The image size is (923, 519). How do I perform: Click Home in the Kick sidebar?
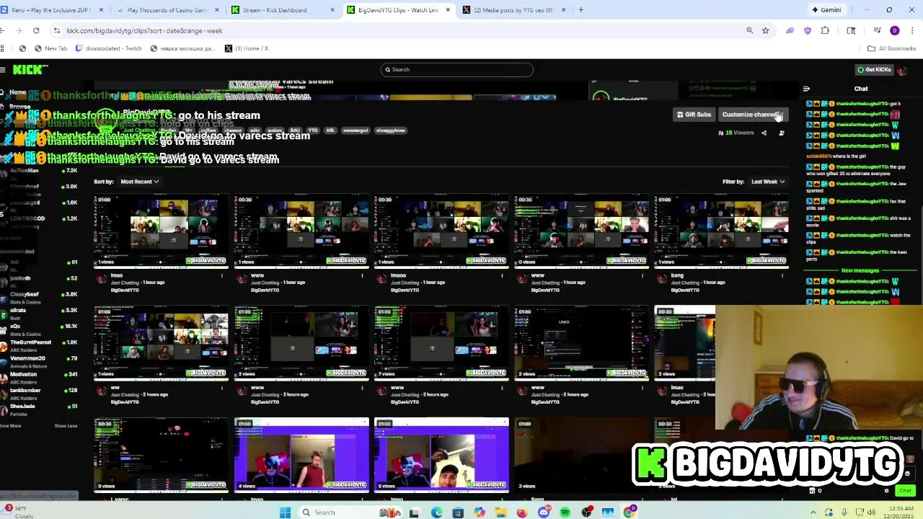coord(18,92)
